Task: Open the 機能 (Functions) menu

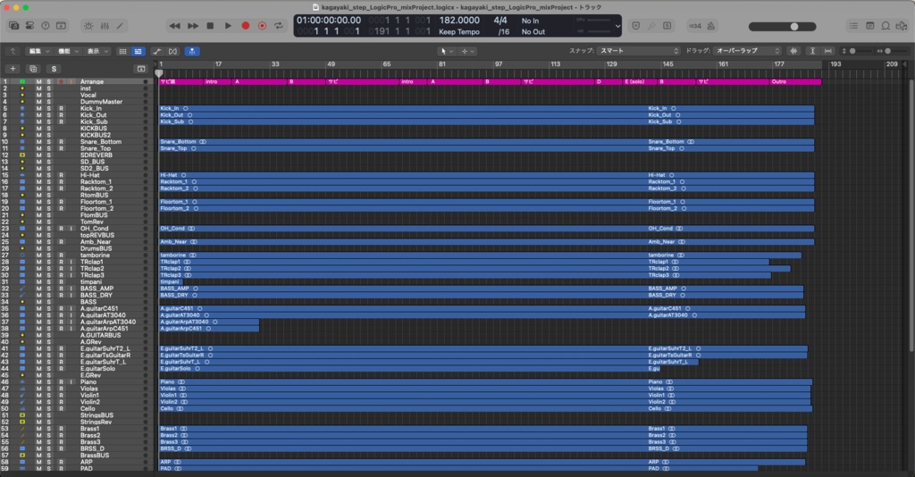Action: pos(68,51)
